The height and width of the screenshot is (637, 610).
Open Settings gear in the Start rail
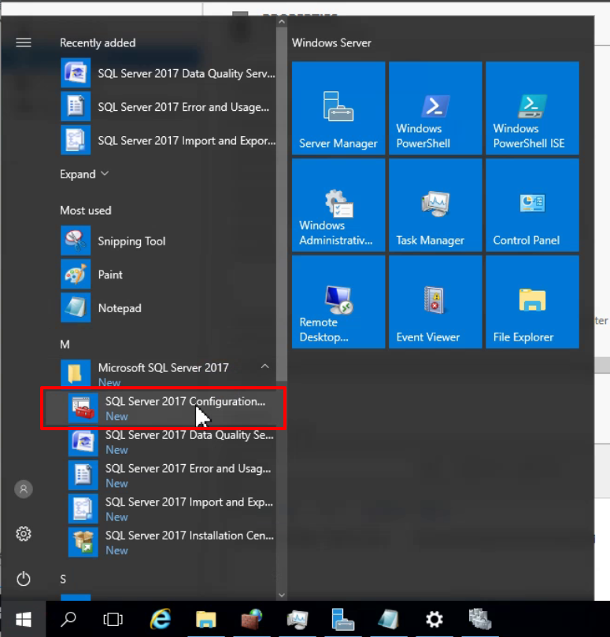(x=24, y=534)
